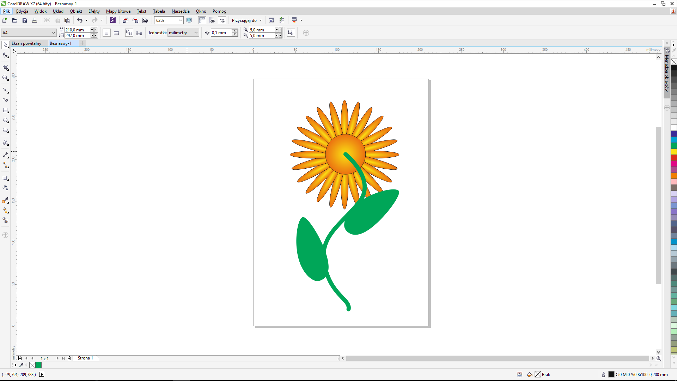Click the Import icon in toolbar
This screenshot has width=677, height=381.
(125, 20)
